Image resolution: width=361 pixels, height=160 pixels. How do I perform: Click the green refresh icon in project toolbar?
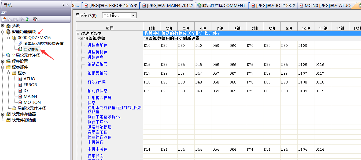(x=27, y=19)
